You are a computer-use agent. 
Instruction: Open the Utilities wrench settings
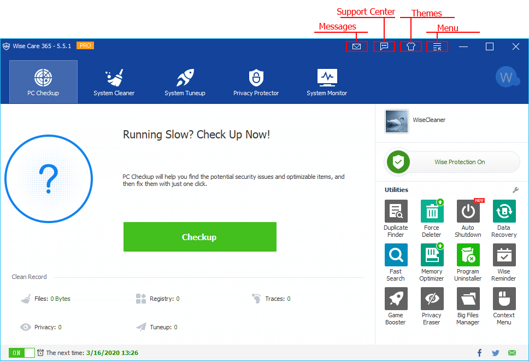[515, 190]
